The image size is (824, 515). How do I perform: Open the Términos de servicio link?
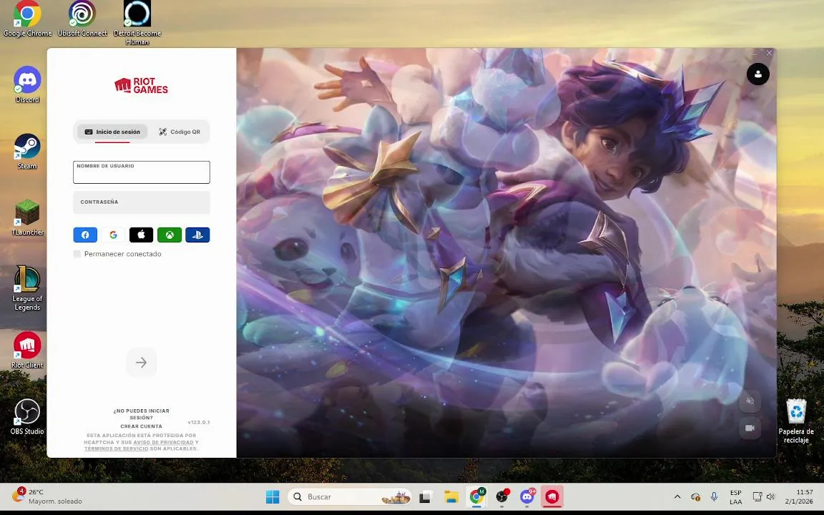tap(116, 448)
